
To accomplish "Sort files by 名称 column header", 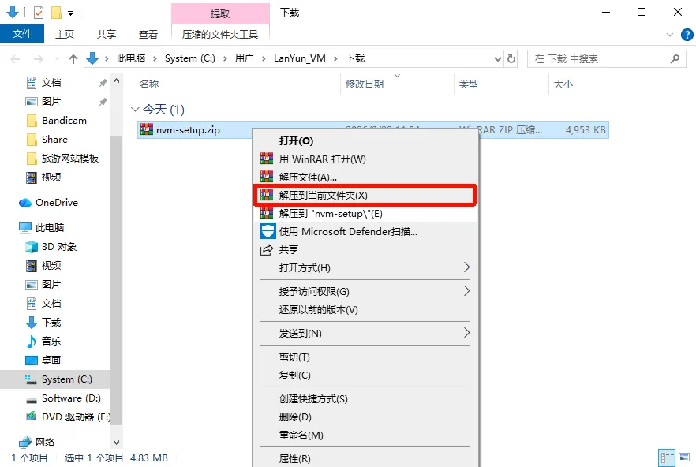I will click(x=149, y=84).
